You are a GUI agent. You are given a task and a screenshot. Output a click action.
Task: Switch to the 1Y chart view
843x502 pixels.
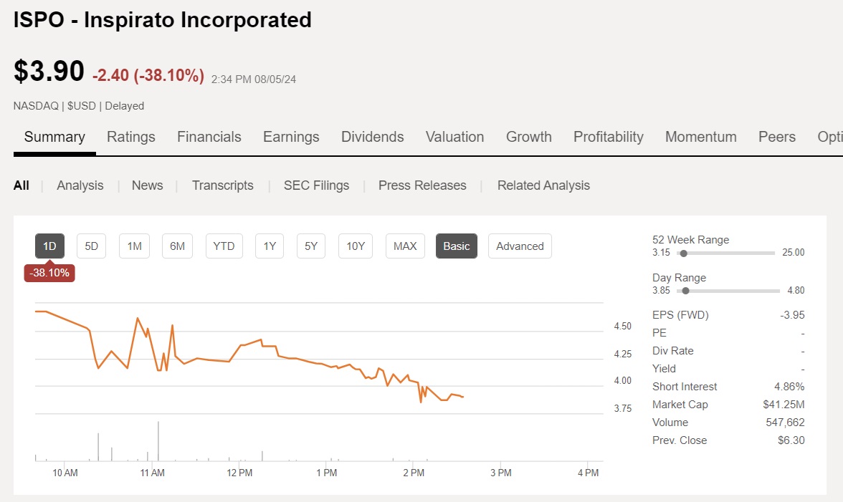[270, 246]
